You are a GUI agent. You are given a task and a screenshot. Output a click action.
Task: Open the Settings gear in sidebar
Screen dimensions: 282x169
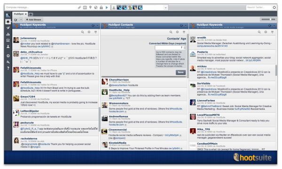click(8, 56)
